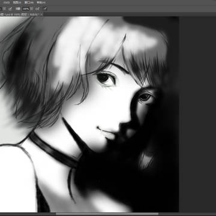Open the 窗口 (Window) menu

(x=29, y=2)
